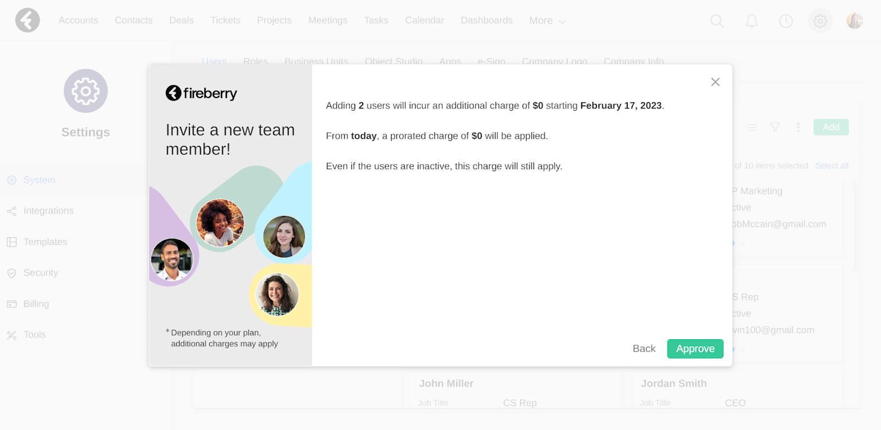
Task: Click the list view icon next to the filter
Action: point(752,127)
